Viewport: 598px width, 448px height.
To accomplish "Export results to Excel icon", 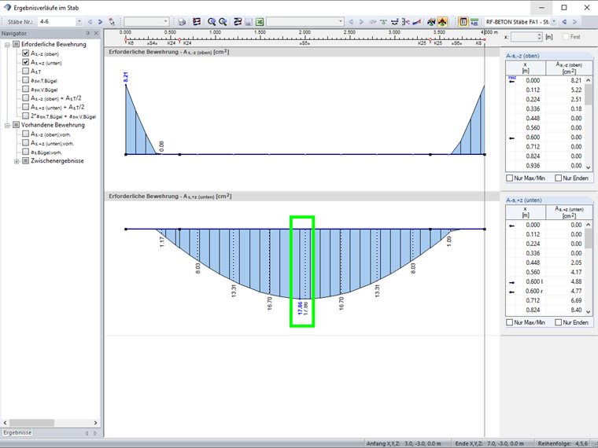I will coord(260,22).
